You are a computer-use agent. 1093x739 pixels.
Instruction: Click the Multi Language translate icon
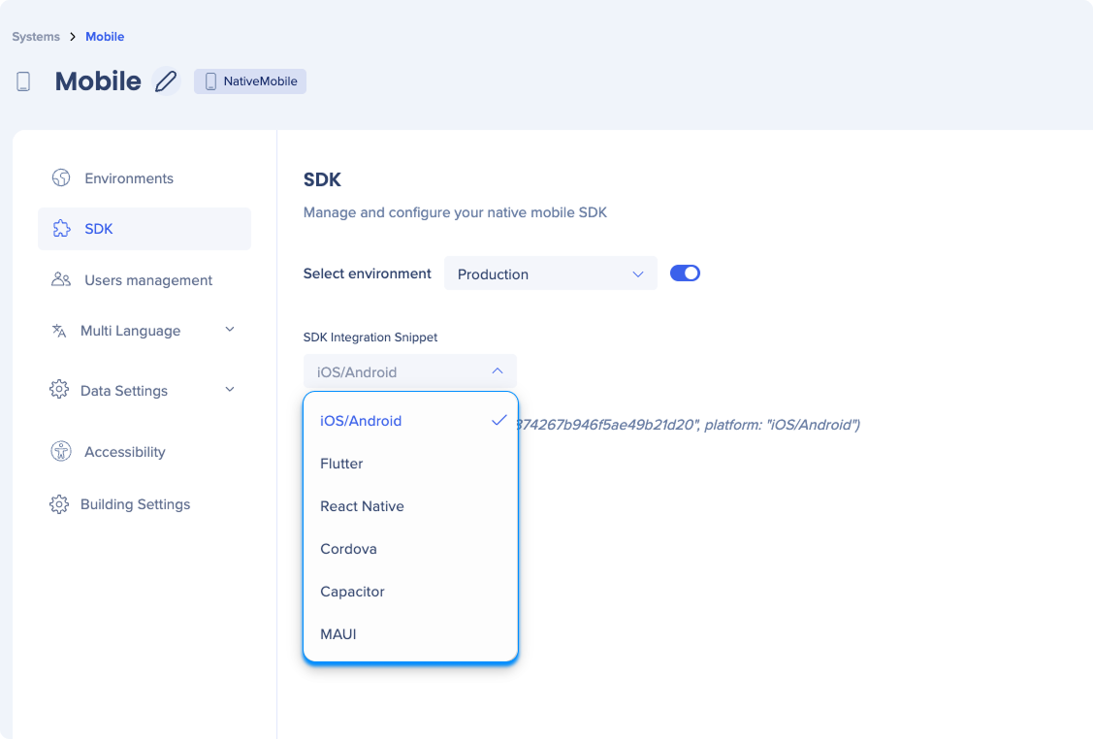[x=59, y=331]
